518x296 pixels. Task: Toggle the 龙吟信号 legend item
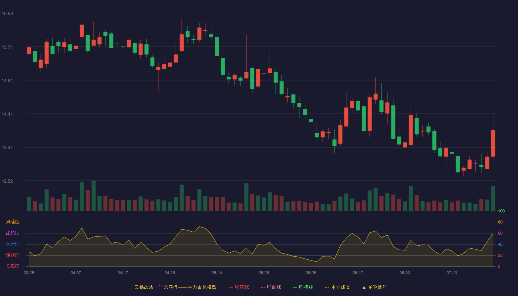[374, 287]
